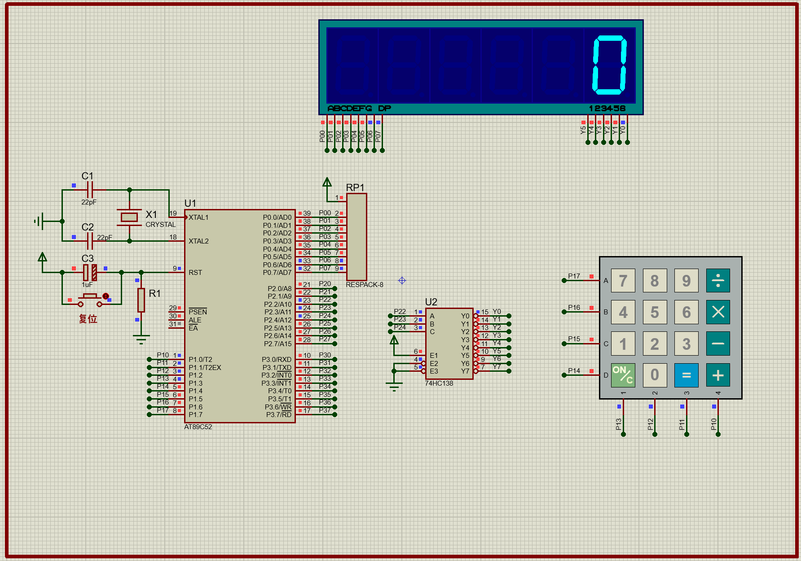801x561 pixels.
Task: Select resistor R1 symbol
Action: (x=141, y=300)
